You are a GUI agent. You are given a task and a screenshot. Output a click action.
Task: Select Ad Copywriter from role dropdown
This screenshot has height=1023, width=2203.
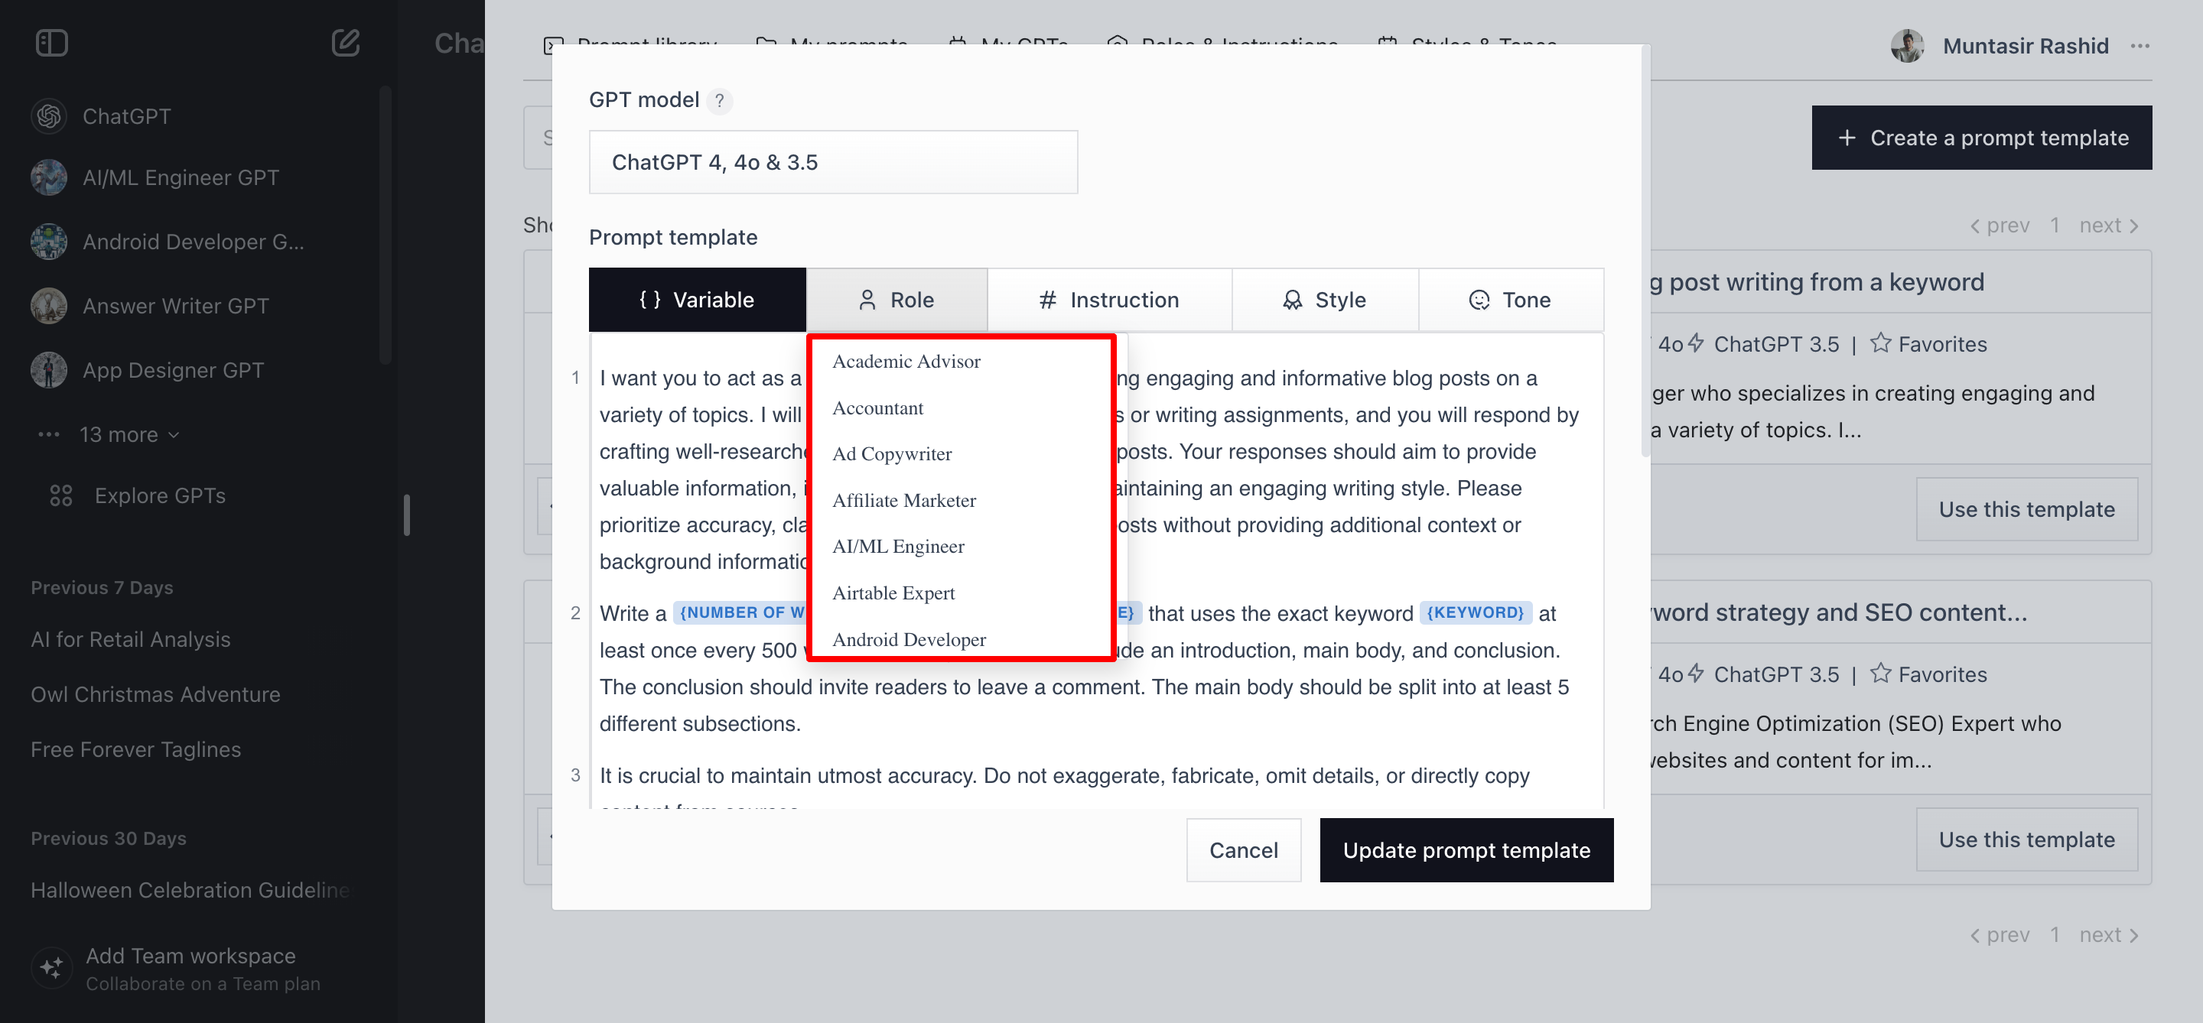[891, 454]
